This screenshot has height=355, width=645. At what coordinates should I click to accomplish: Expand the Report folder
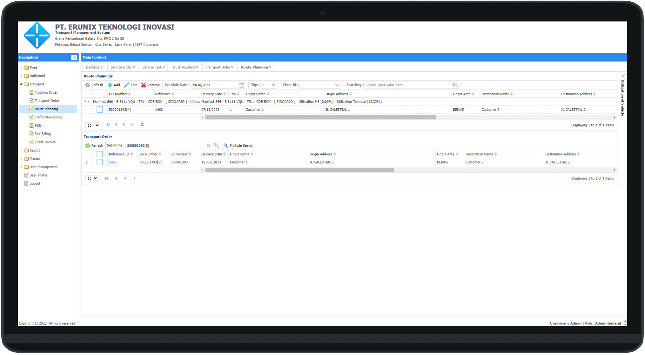(21, 151)
